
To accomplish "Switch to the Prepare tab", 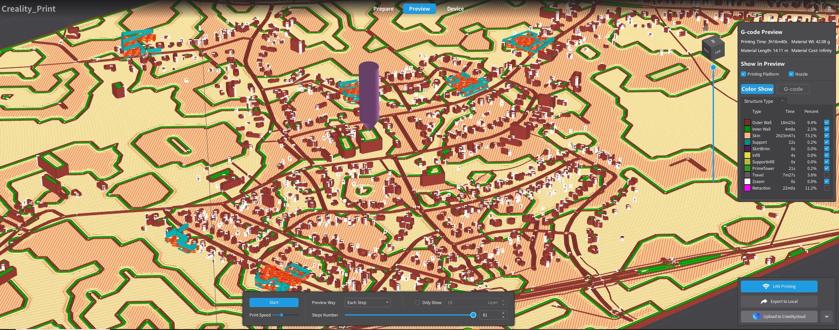I will coord(383,9).
